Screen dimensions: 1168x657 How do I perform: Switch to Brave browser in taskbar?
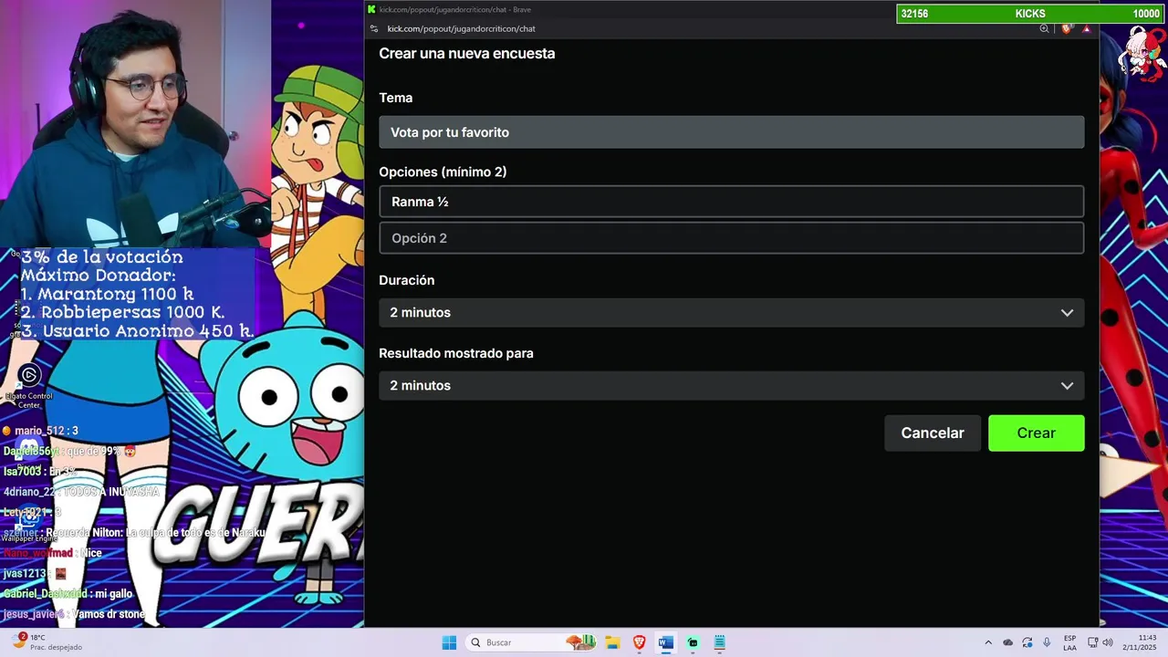[x=639, y=642]
